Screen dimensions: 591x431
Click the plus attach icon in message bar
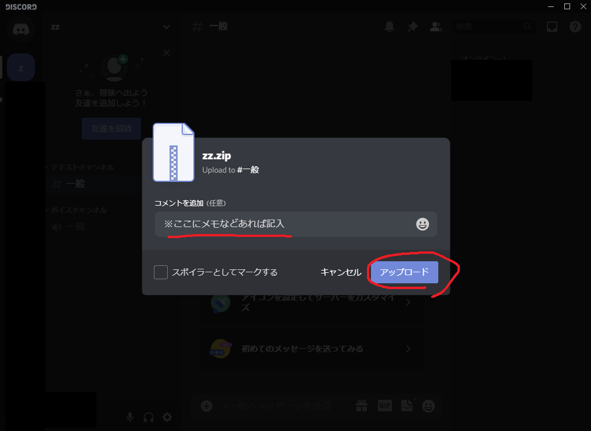[207, 406]
